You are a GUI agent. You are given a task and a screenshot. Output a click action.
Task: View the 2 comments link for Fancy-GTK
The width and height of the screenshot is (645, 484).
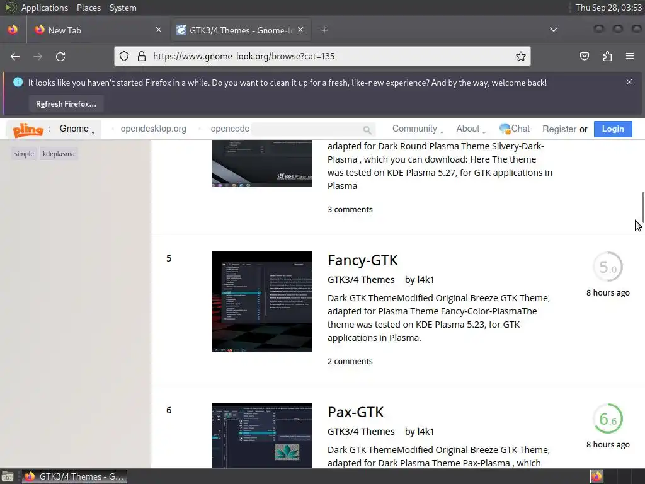point(350,361)
